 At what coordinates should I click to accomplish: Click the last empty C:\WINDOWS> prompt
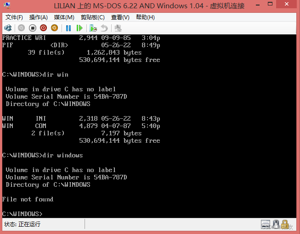[x=22, y=214]
